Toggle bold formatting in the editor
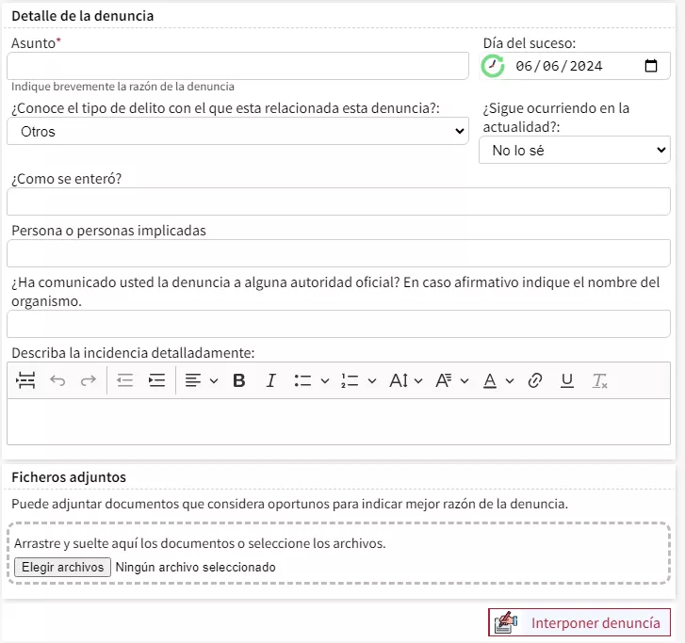685x643 pixels. coord(239,380)
